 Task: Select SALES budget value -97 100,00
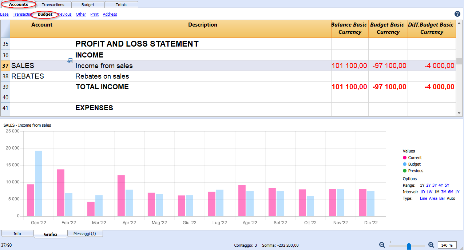tap(388, 66)
